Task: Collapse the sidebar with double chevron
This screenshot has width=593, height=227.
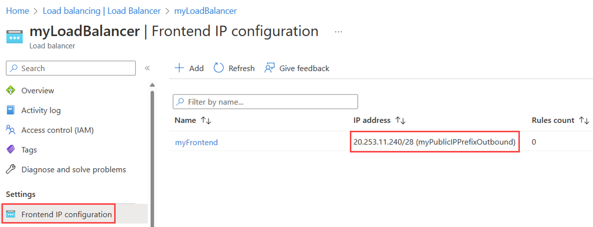Action: 147,68
